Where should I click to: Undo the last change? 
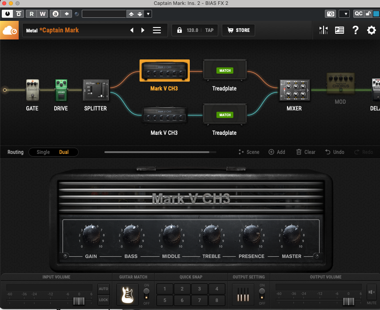(335, 152)
